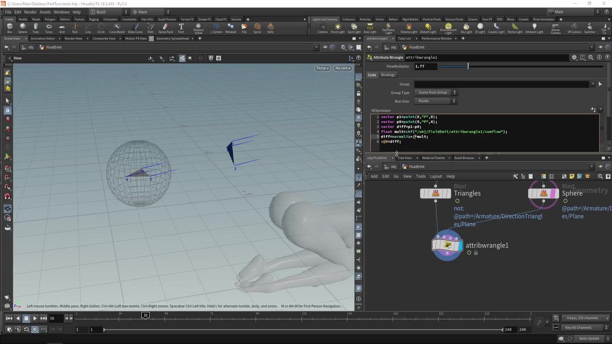612x344 pixels.
Task: Open the Persp viewport menu
Action: (322, 68)
